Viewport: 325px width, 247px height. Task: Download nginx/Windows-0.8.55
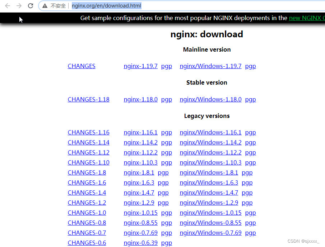210,223
